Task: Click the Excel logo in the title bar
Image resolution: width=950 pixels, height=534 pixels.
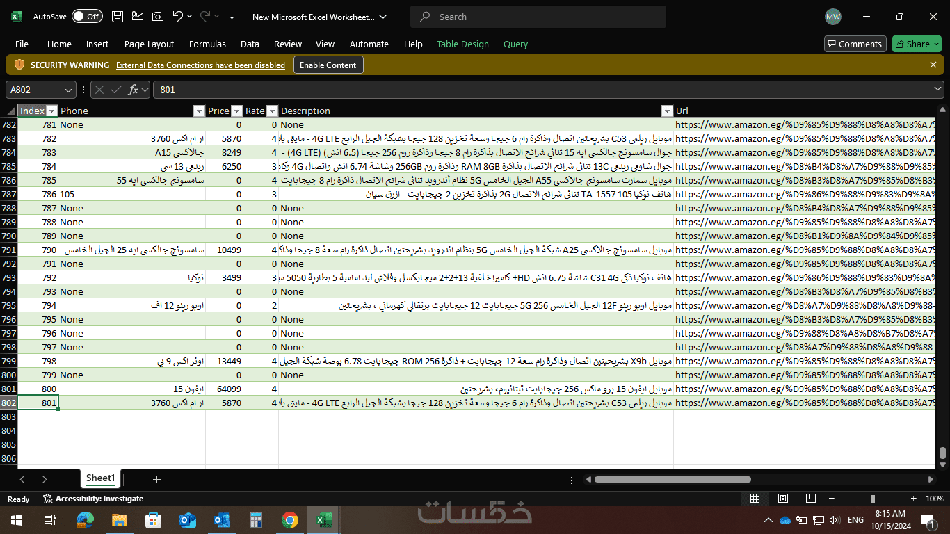Action: [17, 17]
